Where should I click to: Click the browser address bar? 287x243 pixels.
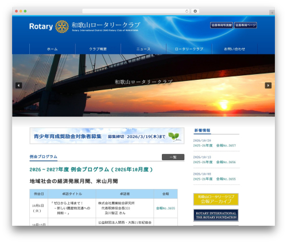(x=136, y=11)
